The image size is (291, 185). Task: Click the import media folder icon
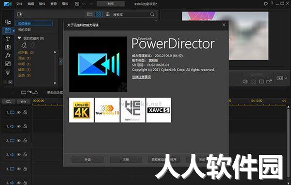[x=20, y=14]
